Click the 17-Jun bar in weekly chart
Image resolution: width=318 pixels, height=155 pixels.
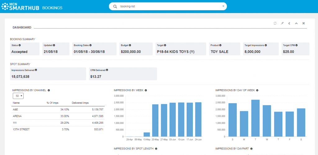click(190, 120)
